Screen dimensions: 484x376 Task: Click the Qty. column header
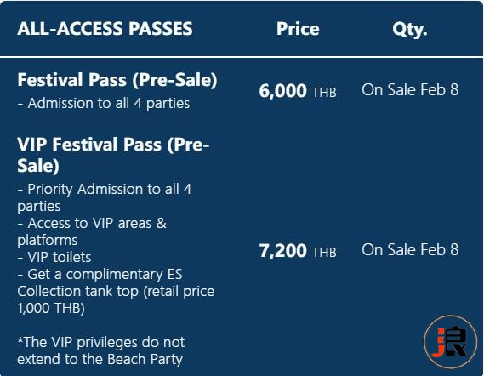point(410,30)
